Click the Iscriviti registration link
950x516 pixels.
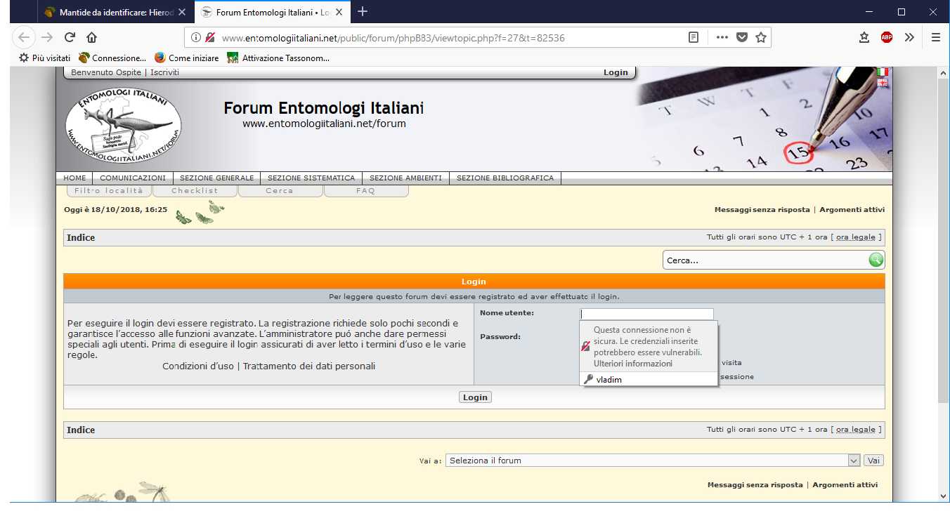pos(164,72)
